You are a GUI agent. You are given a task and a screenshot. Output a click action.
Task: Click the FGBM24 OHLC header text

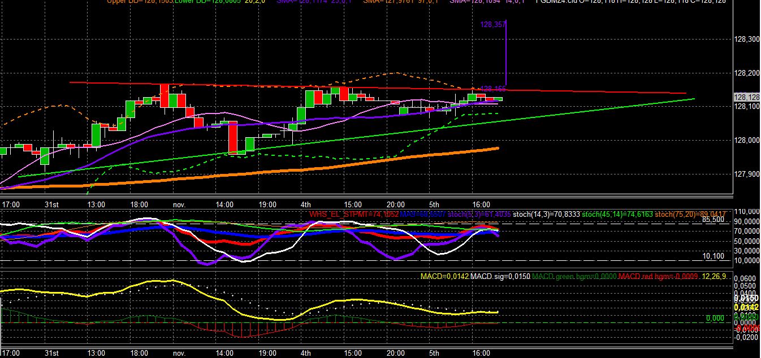click(x=630, y=2)
